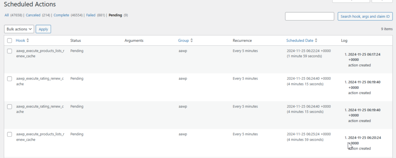Check the row scheduled for 06:22:24
This screenshot has width=396, height=158.
(10, 51)
